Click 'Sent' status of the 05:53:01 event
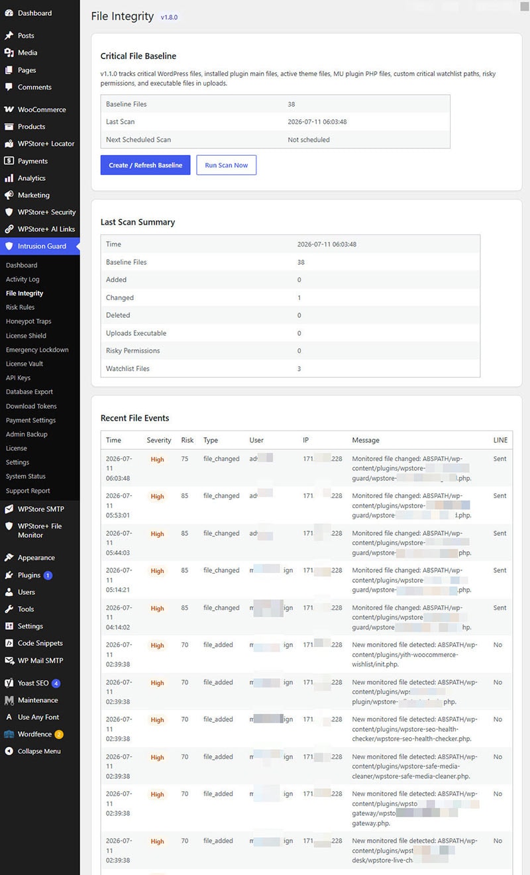This screenshot has width=530, height=875. pos(500,495)
